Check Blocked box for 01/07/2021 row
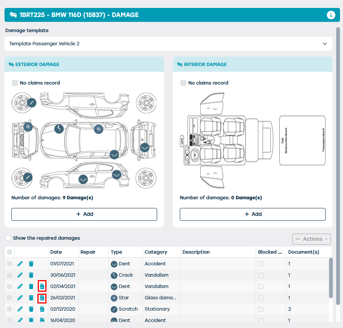The image size is (343, 328). (261, 264)
